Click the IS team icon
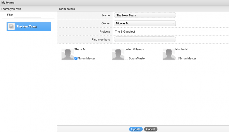 (x=11, y=26)
